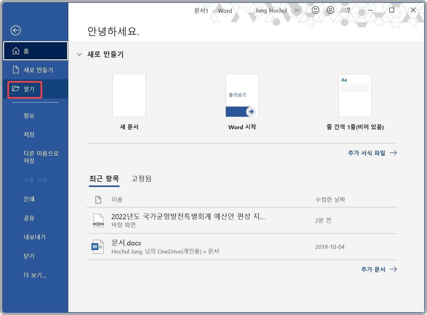Click the back arrow to exit Backstage
427x315 pixels.
pos(15,30)
